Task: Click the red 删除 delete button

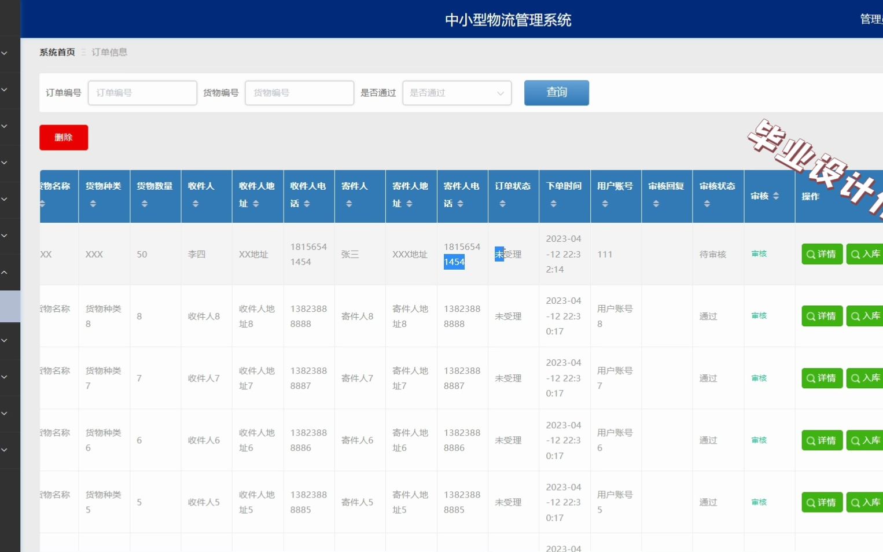Action: 64,137
